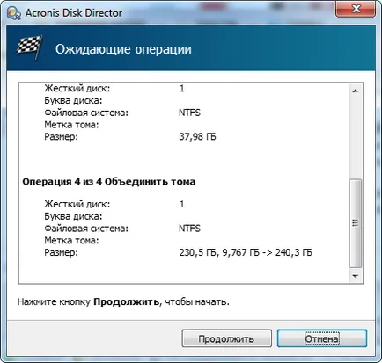Screen dimensions: 382x363
Task: Click the 'Ожидающие операции' header title
Action: 123,49
